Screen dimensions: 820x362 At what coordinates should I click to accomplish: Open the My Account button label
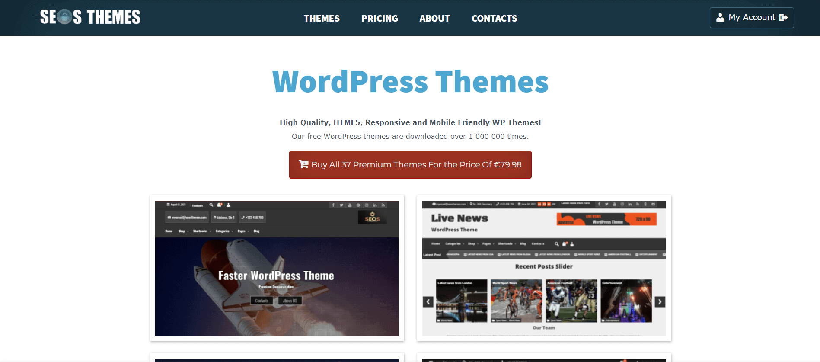pyautogui.click(x=752, y=18)
